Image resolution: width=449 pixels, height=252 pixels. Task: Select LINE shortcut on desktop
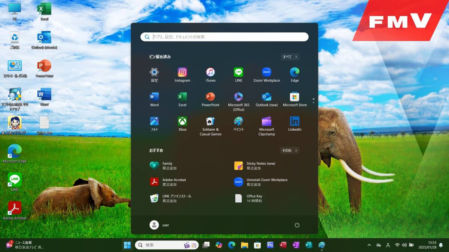[x=15, y=182]
